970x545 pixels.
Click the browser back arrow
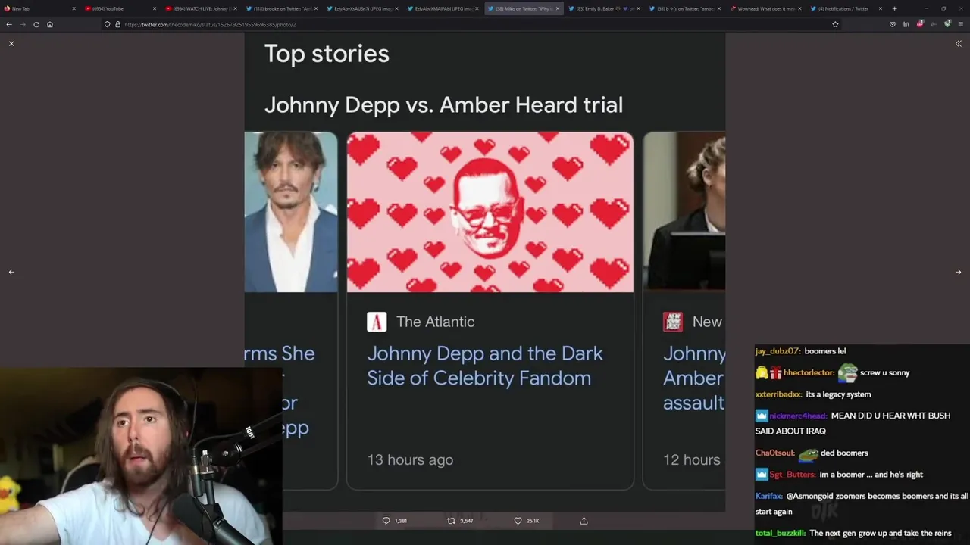[9, 24]
